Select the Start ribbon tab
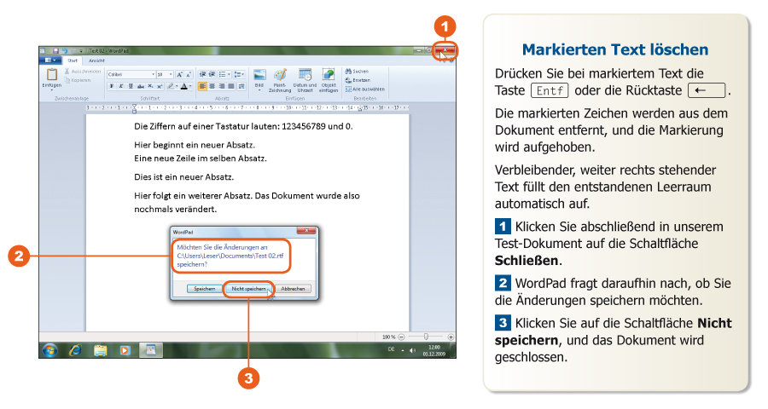Viewport: 768px width, 409px height. [73, 60]
